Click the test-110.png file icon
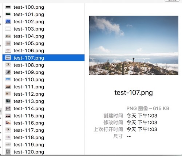 pos(8,79)
